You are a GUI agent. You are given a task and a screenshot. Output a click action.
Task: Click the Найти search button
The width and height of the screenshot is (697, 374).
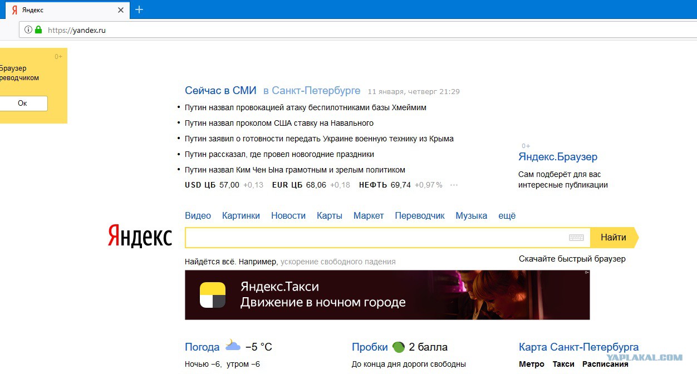point(613,238)
